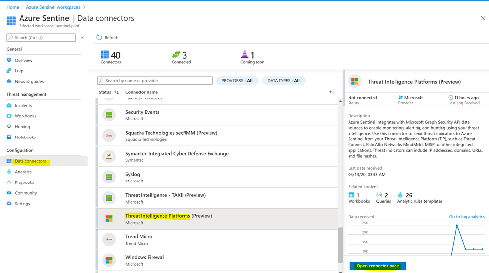The height and width of the screenshot is (273, 489).
Task: Click the Settings gear icon
Action: pos(9,203)
